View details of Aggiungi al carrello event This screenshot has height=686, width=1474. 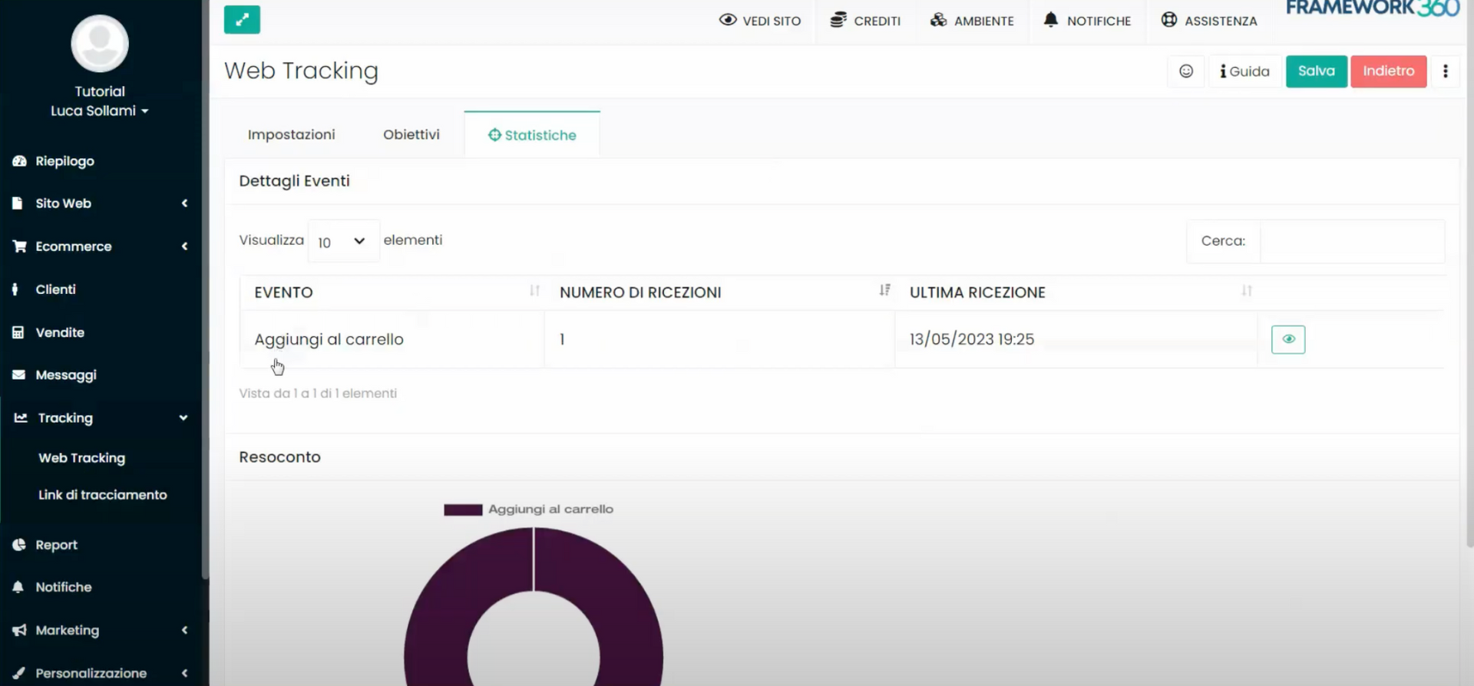[1288, 339]
